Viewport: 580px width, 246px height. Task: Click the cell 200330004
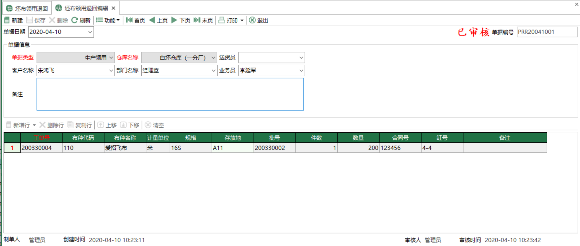click(41, 148)
